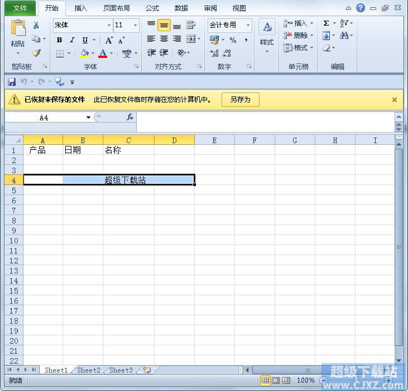
Task: Center text horizontally
Action: [164, 39]
